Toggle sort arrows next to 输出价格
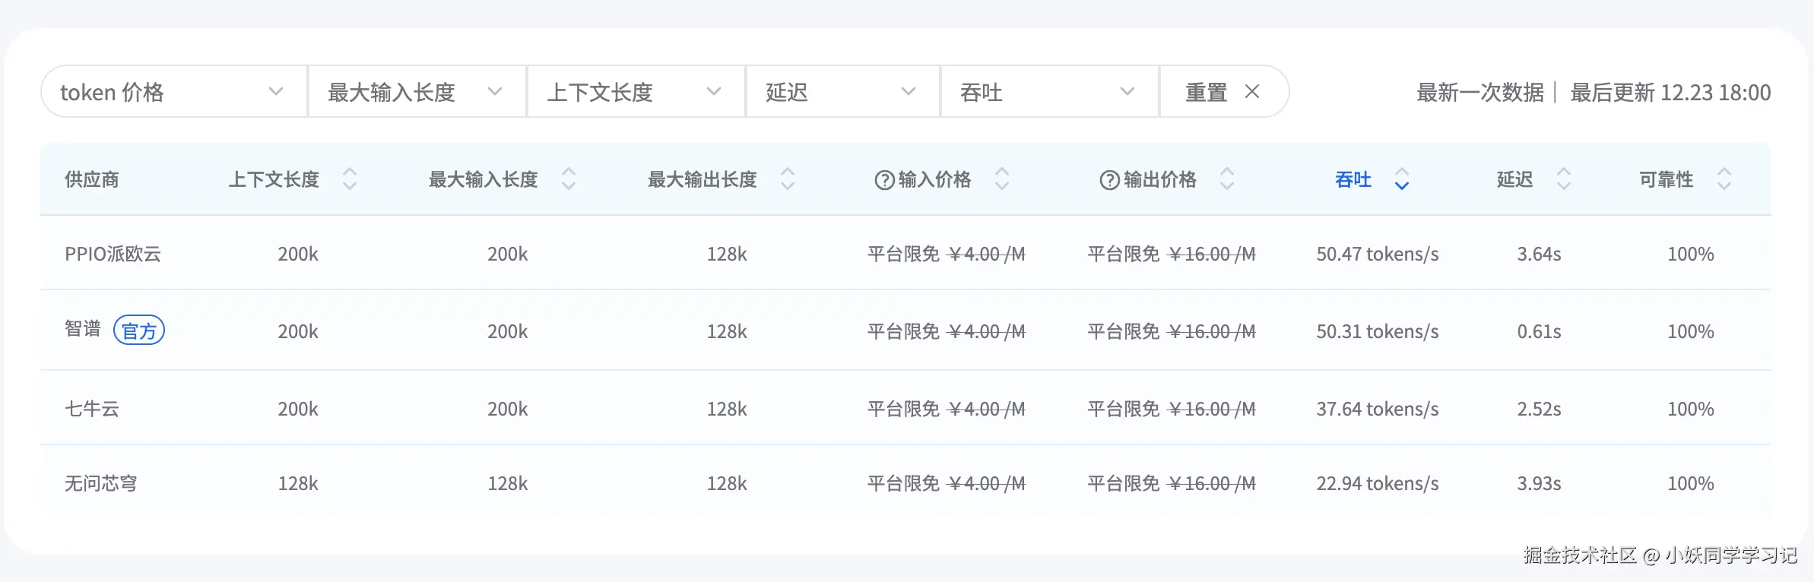The width and height of the screenshot is (1814, 582). [1227, 179]
